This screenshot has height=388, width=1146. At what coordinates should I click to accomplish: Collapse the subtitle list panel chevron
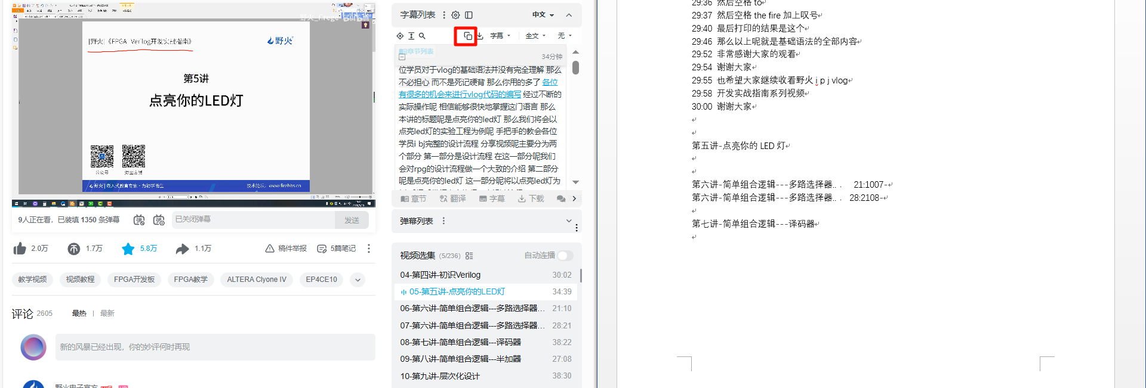(x=569, y=15)
